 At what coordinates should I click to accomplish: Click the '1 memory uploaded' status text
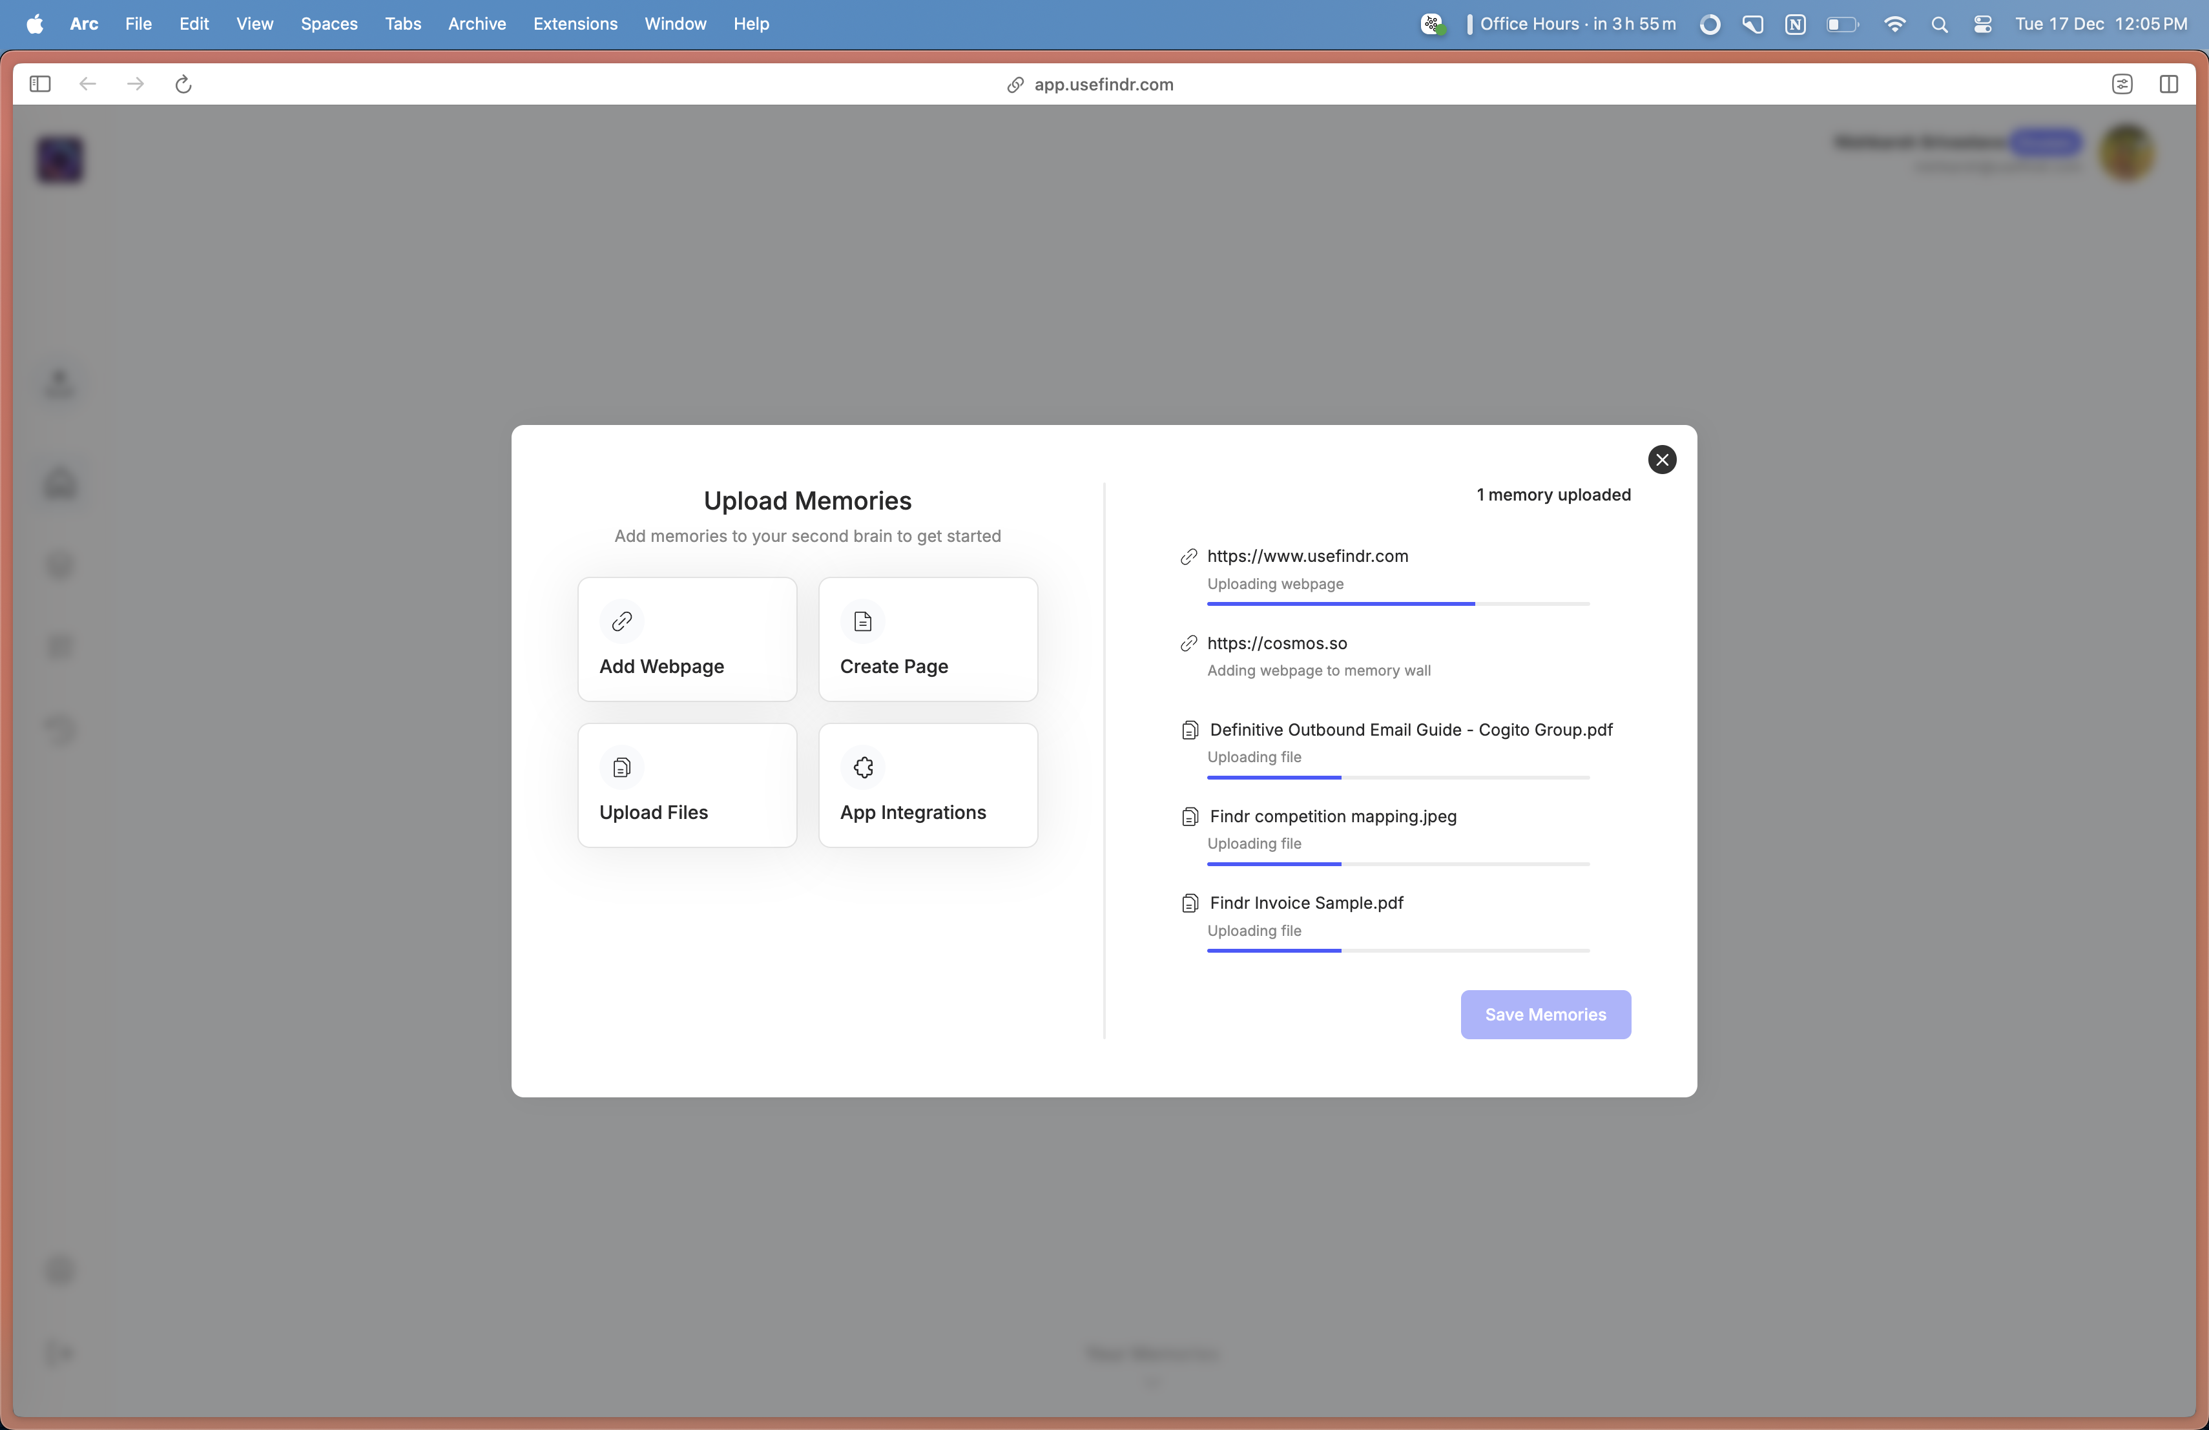pos(1553,495)
